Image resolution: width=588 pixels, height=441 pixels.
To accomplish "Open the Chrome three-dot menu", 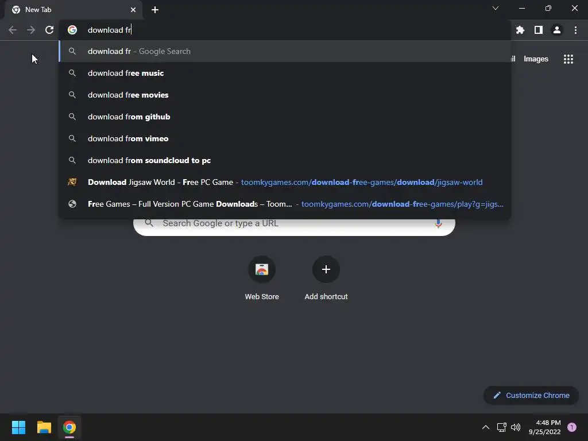I will point(575,30).
